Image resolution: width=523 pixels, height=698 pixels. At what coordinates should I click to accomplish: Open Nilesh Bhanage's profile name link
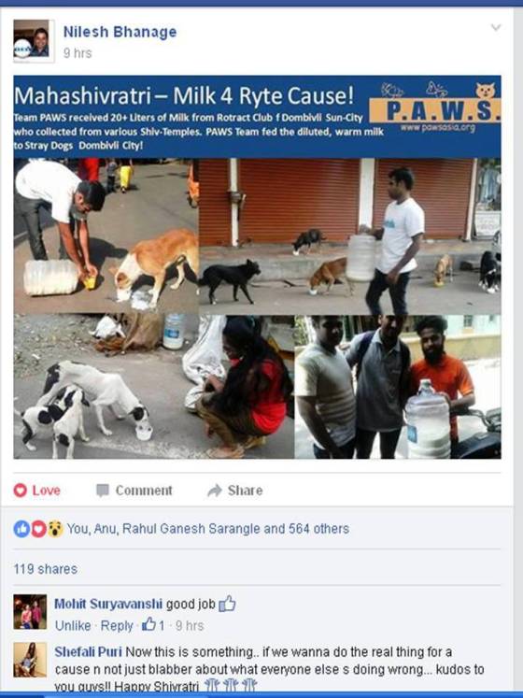pos(120,32)
